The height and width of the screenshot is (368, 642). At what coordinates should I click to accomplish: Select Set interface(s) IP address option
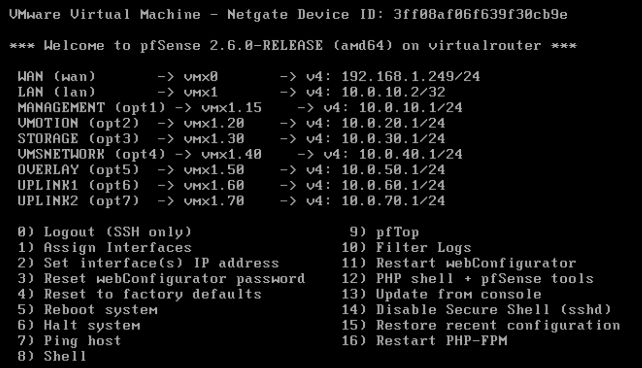[148, 264]
